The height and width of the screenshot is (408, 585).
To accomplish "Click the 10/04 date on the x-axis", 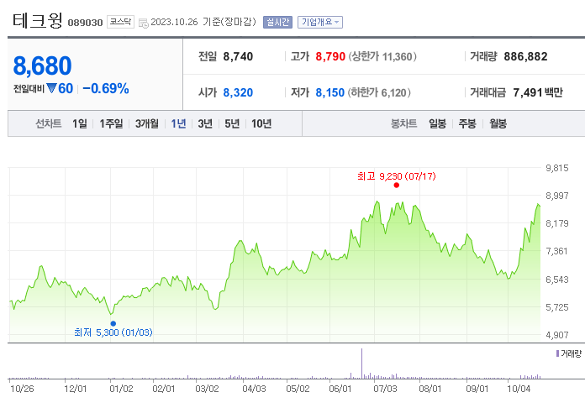I will click(x=519, y=389).
